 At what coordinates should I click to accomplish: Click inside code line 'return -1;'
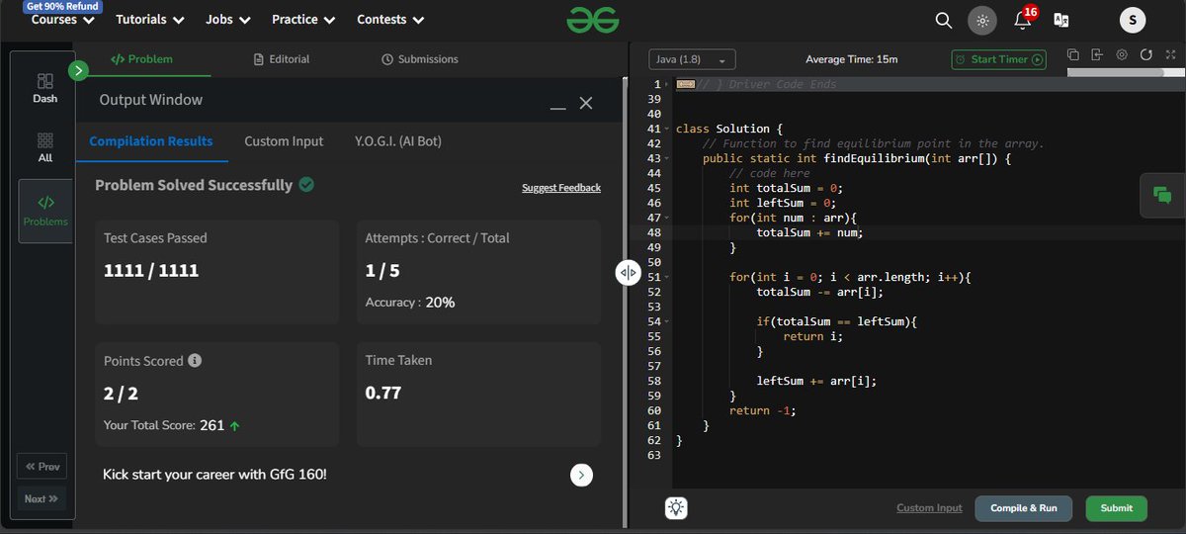(x=762, y=410)
